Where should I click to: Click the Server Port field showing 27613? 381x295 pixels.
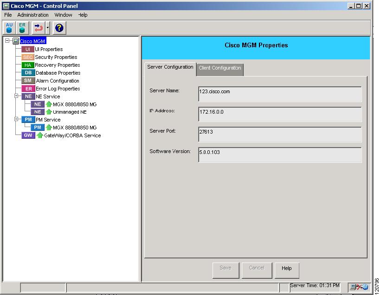(280, 134)
